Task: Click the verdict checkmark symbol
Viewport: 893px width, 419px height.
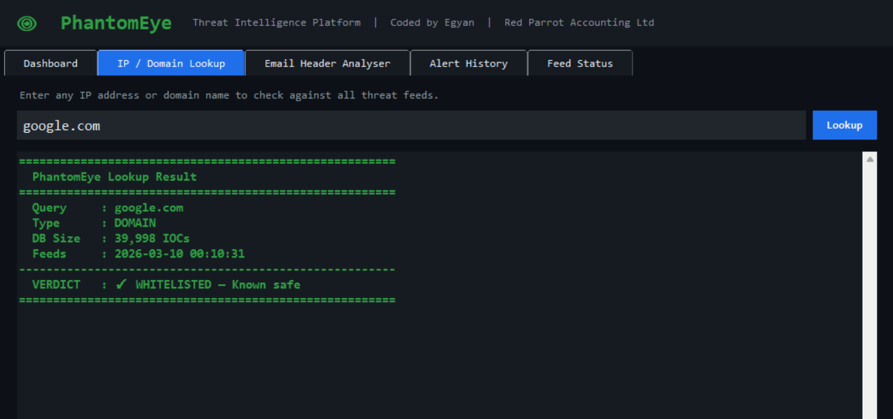Action: 121,285
